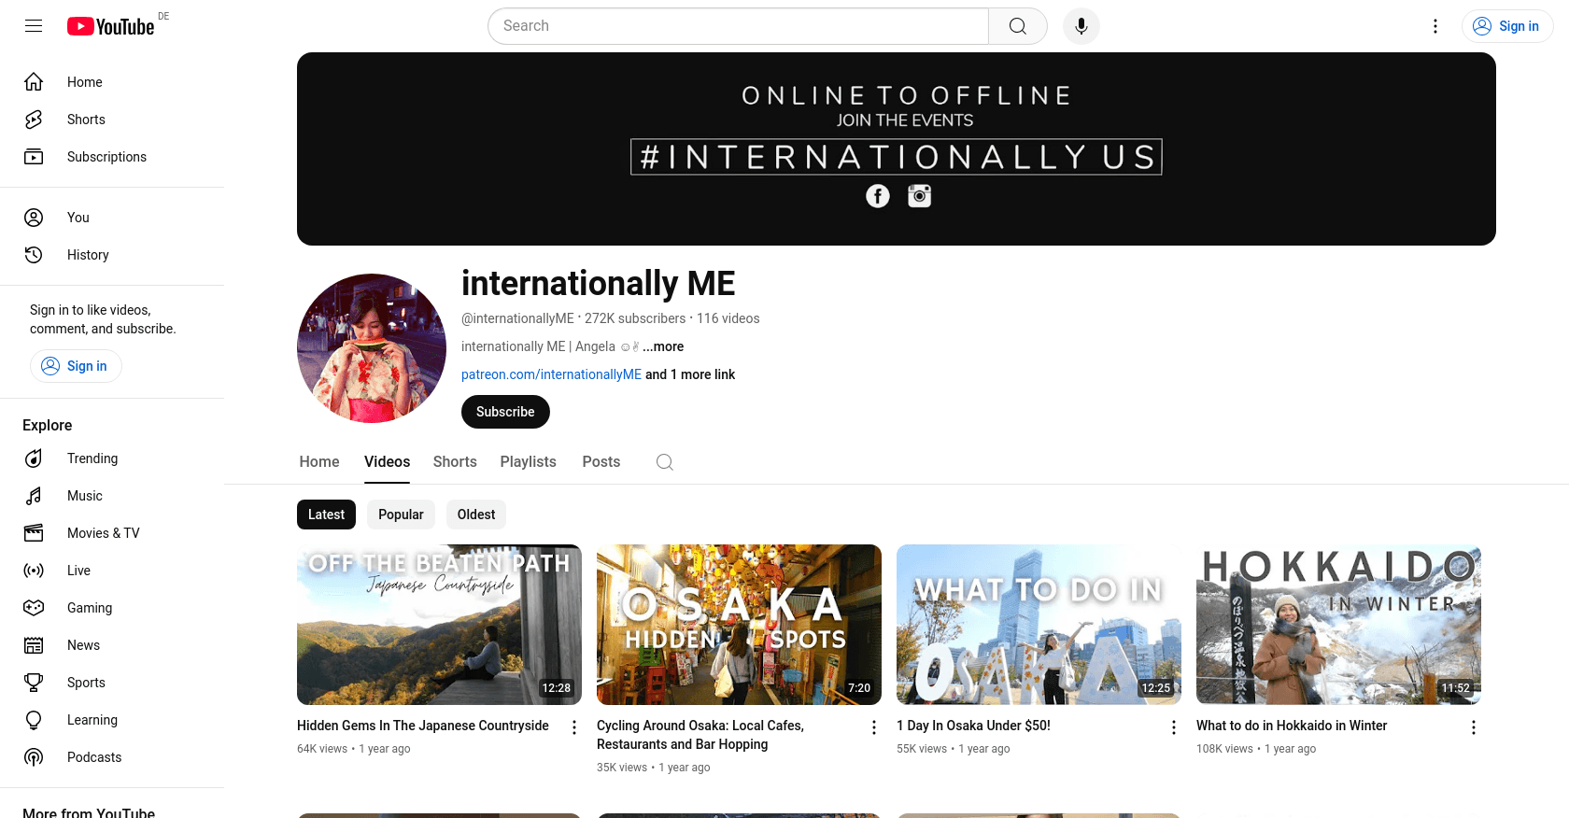Expand channel description with ...more

pos(663,346)
